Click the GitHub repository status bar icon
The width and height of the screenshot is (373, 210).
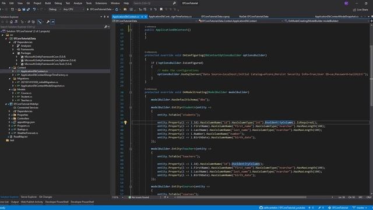[261, 208]
